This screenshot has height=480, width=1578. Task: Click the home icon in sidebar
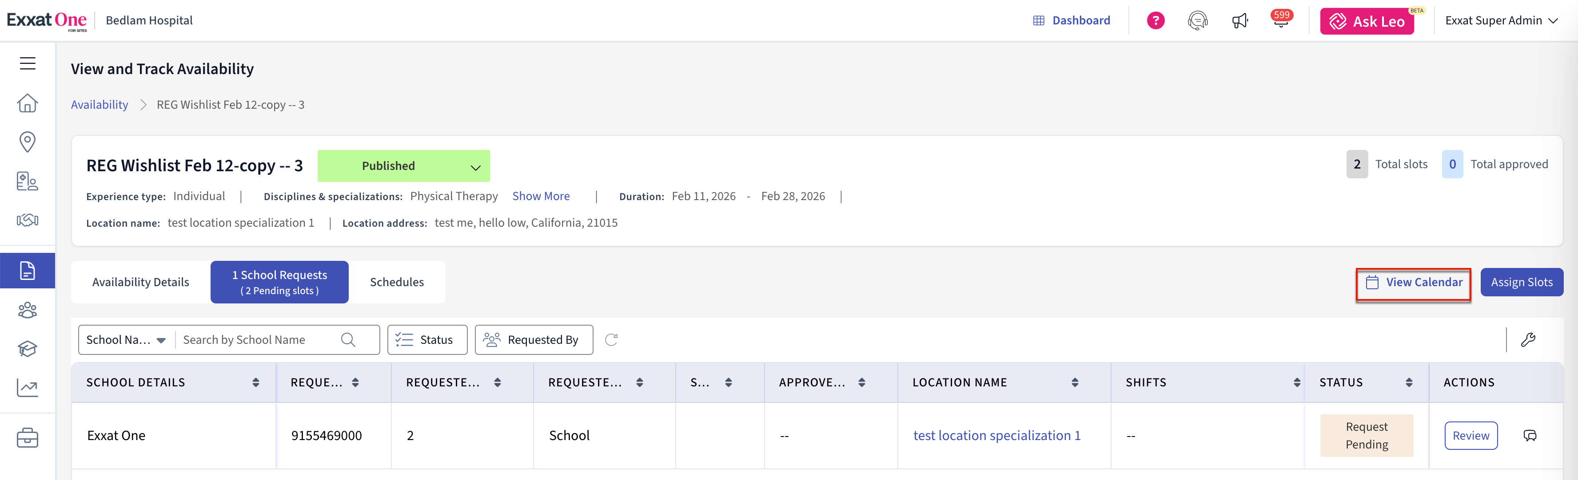coord(28,103)
